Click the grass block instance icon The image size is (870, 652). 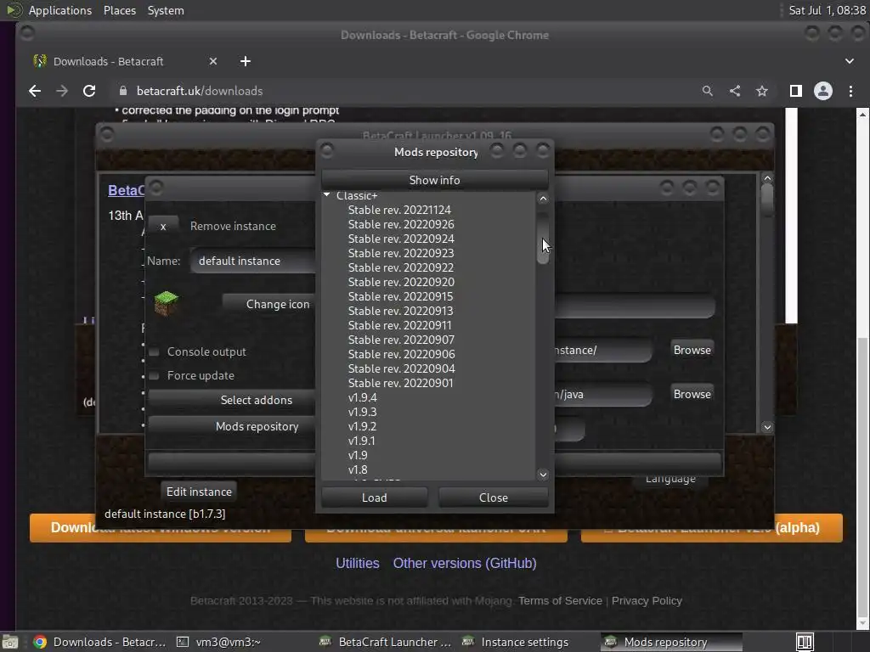pos(166,303)
